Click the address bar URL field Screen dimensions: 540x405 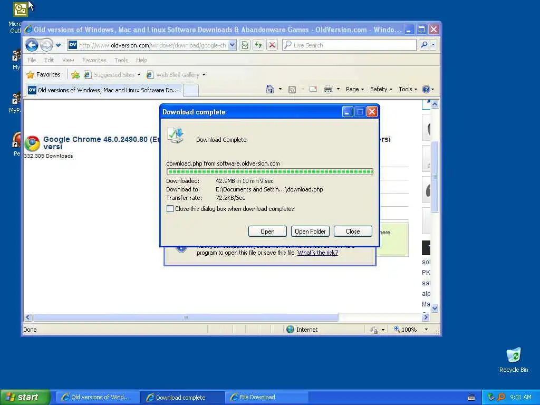click(x=151, y=45)
